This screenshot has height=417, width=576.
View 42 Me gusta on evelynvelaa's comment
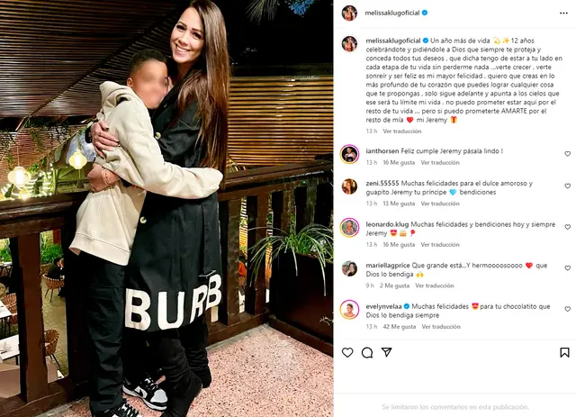400,327
